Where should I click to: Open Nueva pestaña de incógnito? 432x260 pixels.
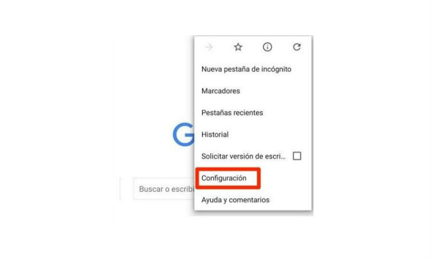246,69
